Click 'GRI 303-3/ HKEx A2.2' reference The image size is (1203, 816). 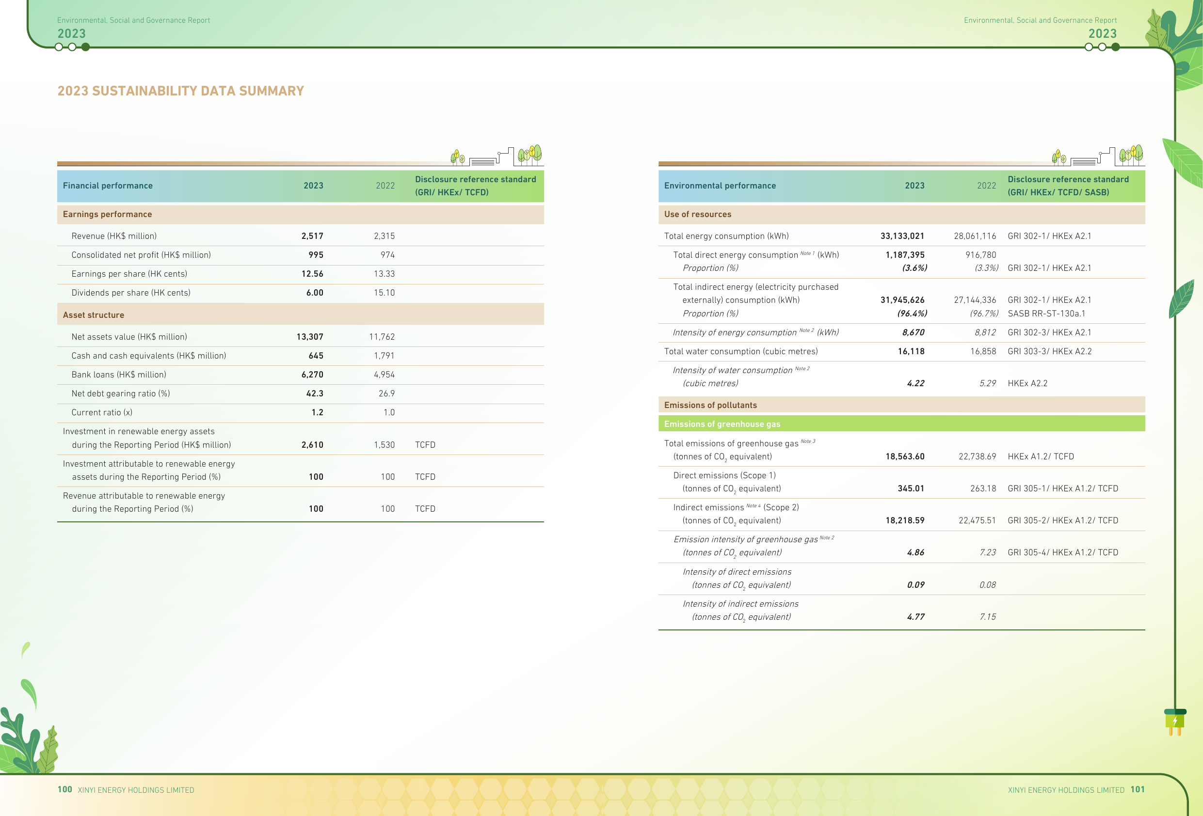pos(1049,351)
